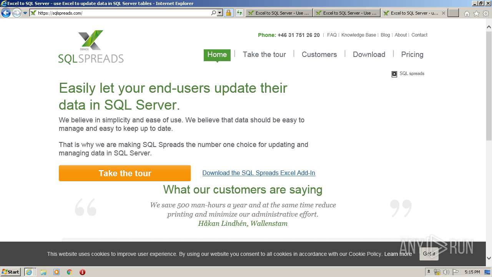492x277 pixels.
Task: Open the recent pages dropdown arrow
Action: [x=25, y=13]
